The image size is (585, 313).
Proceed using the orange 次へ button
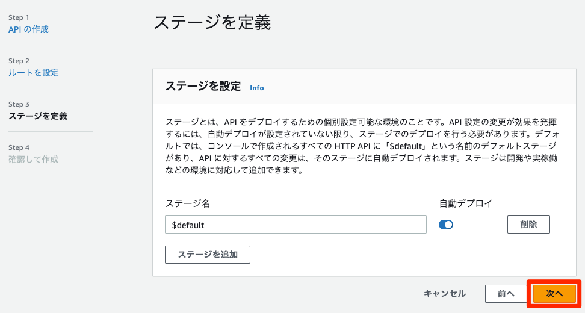pos(554,294)
